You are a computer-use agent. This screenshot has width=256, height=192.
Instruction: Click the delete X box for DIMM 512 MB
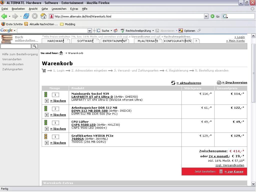pyautogui.click(x=47, y=115)
